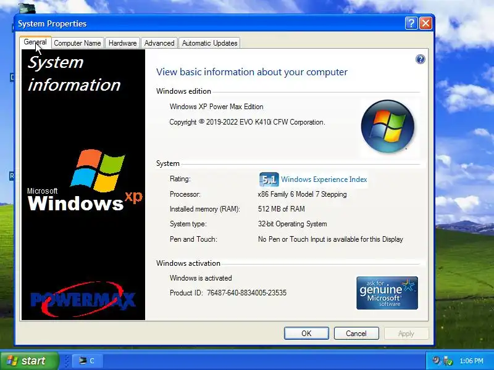Click the 'Windows edition' section label
The image size is (494, 370).
point(183,91)
